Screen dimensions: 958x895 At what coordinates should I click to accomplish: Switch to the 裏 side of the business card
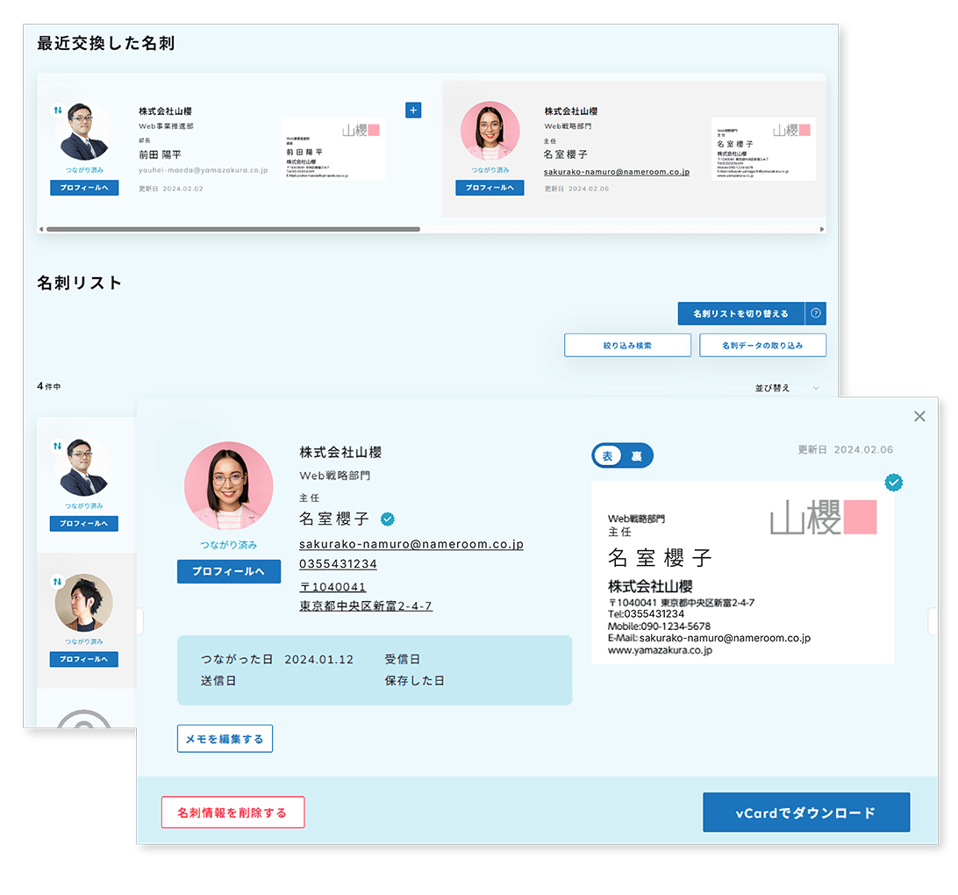(635, 455)
